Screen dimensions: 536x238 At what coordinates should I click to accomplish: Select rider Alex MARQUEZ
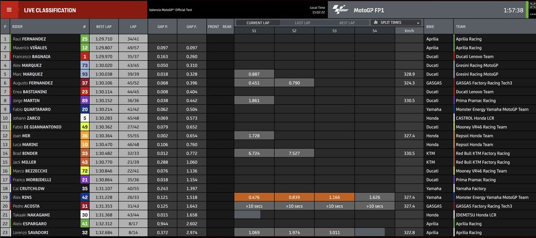[27, 65]
